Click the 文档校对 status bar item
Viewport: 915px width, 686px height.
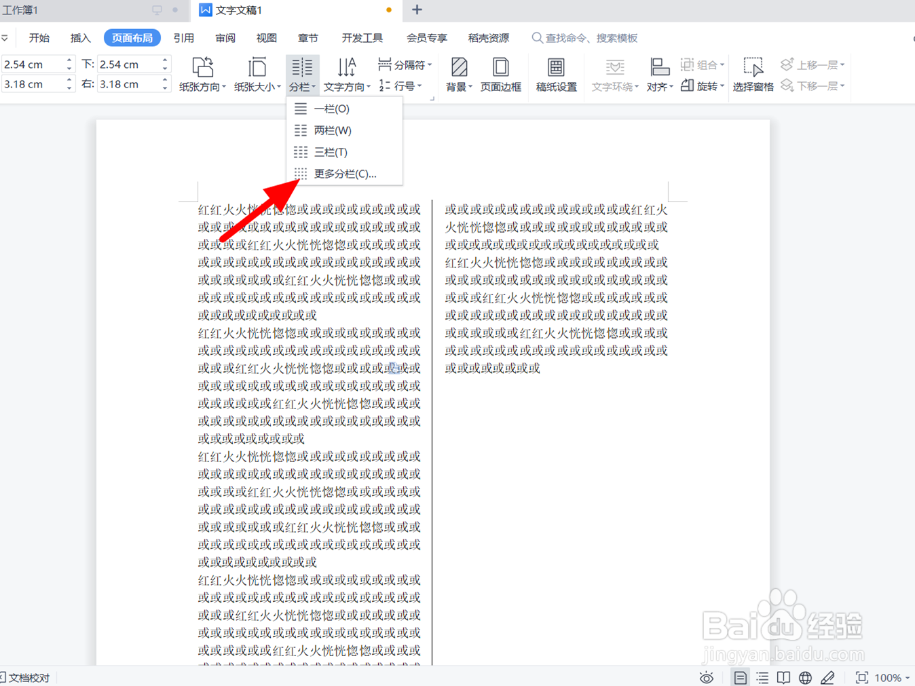coord(25,678)
